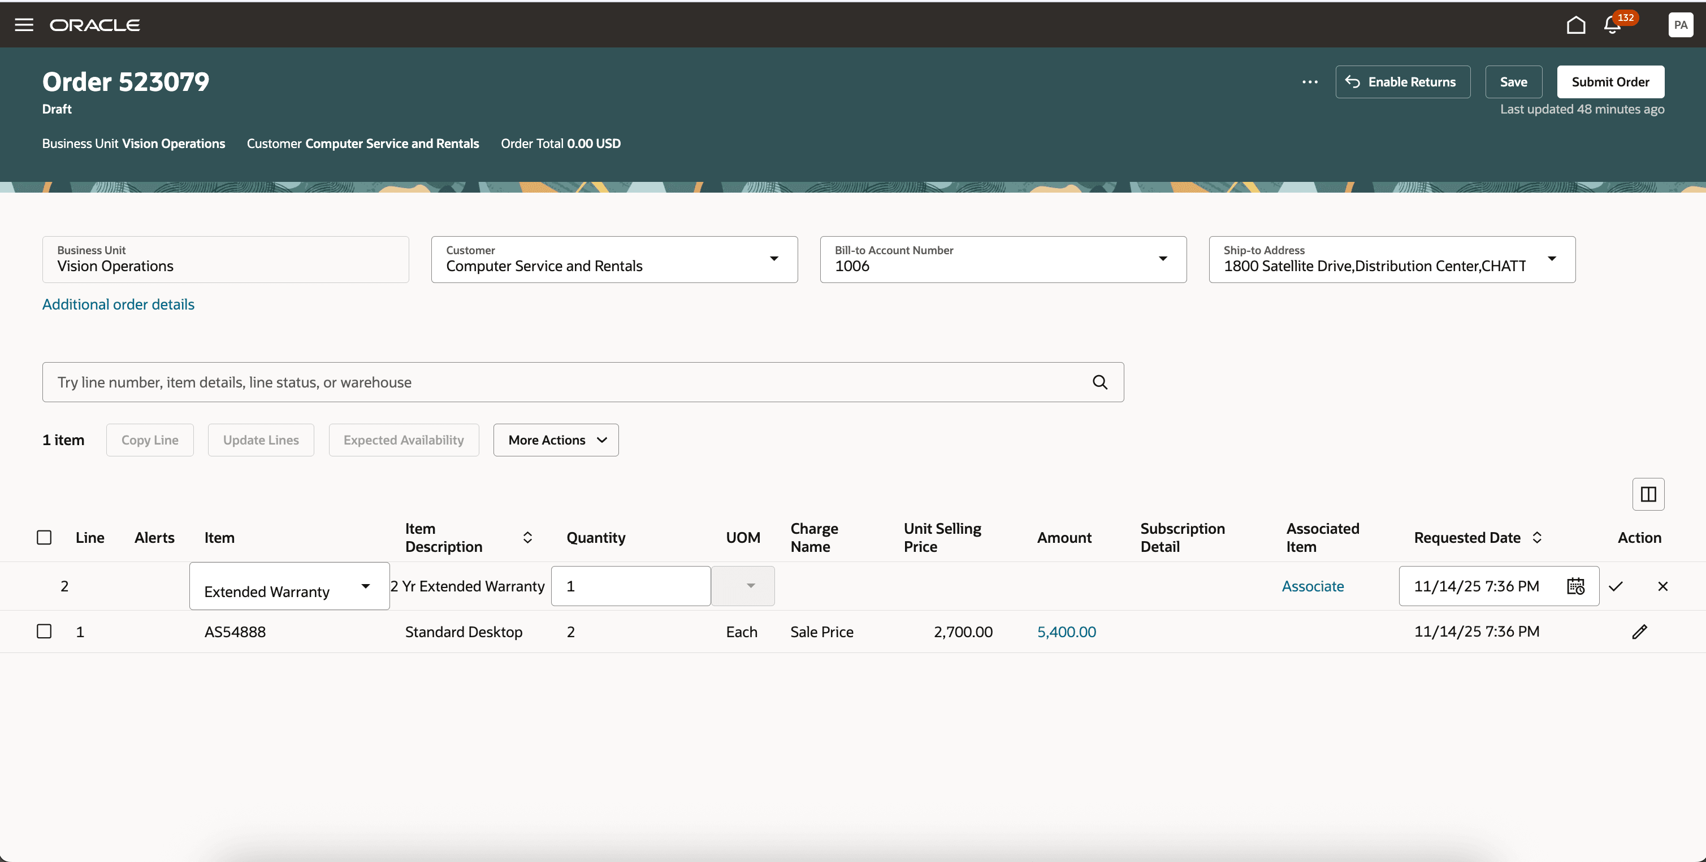Click the Submit Order button

point(1610,82)
